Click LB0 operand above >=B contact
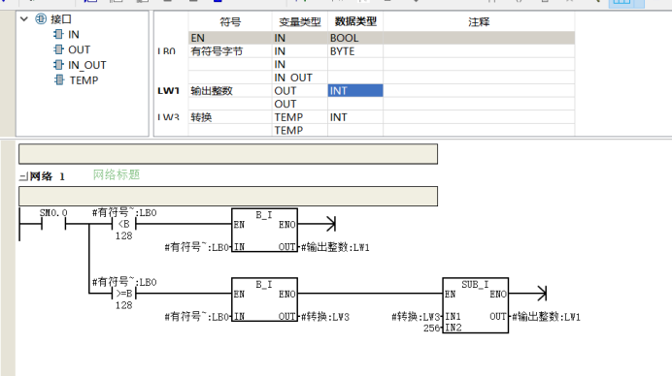Viewport: 672px width, 376px height. (124, 282)
